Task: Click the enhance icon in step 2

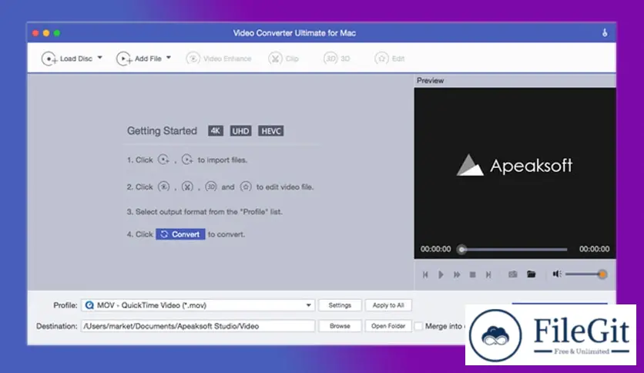Action: (x=164, y=187)
